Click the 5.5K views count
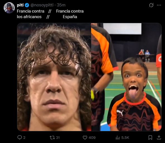 (x=125, y=138)
